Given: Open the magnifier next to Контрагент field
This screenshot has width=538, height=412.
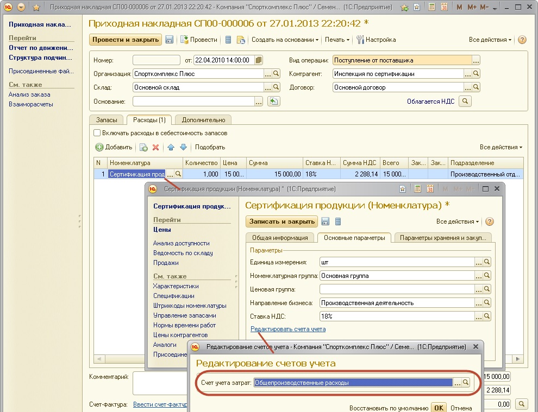Looking at the screenshot, I should click(476, 74).
